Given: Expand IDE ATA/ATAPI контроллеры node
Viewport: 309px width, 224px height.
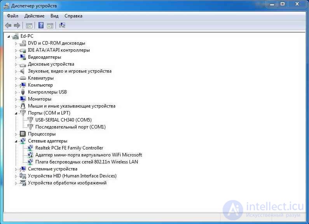Looking at the screenshot, I should click(16, 50).
